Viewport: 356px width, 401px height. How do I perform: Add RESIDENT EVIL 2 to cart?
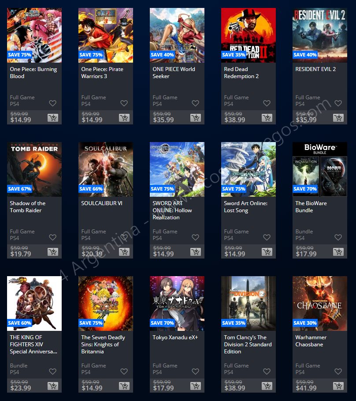338,118
